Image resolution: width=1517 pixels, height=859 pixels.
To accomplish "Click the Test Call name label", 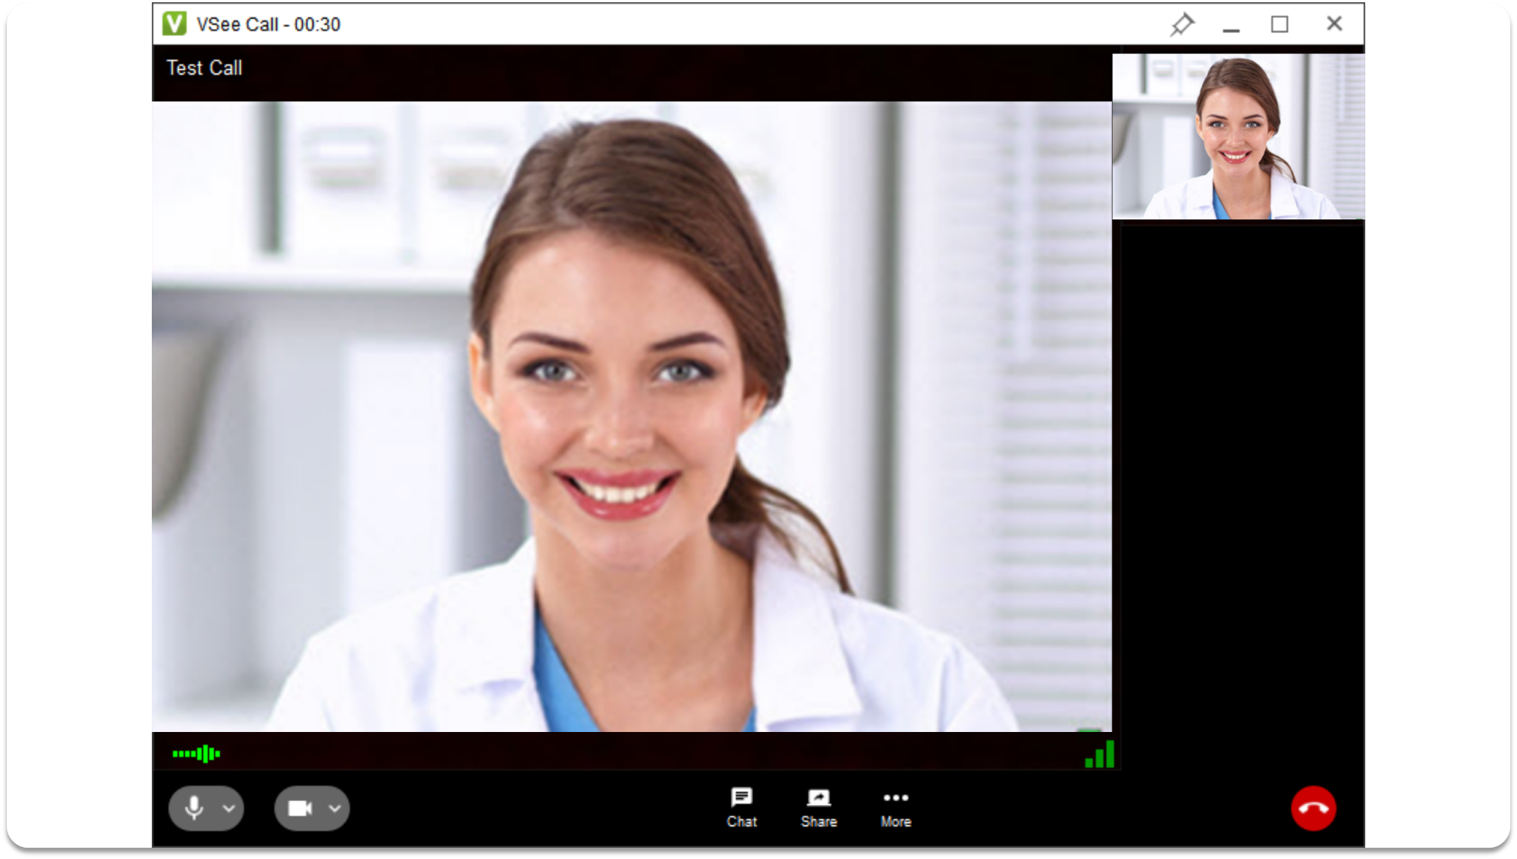I will (204, 68).
